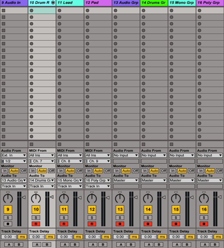This screenshot has width=224, height=248.
Task: Open No Input dropdown on 13 Audio Grp
Action: [126, 155]
